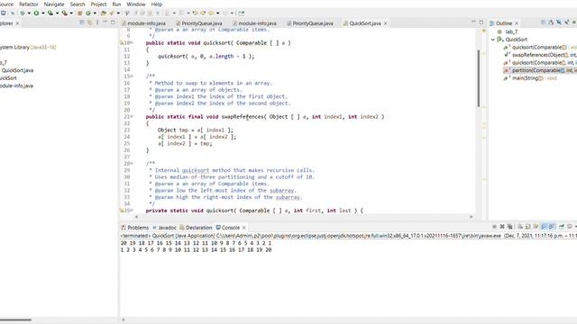
Task: Maximize the Package Explorer view
Action: [113, 22]
